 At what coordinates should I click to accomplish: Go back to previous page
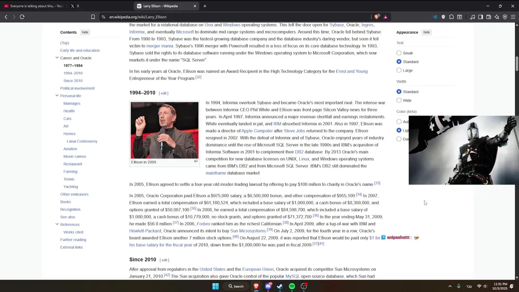6,17
